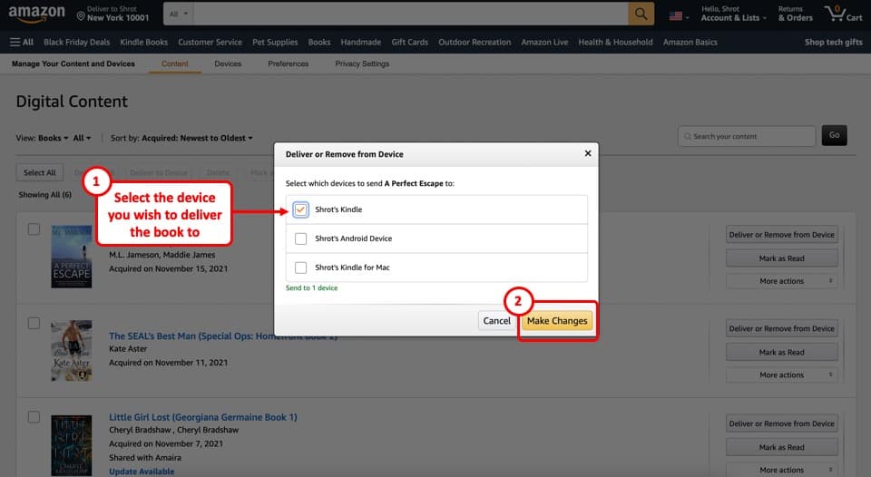Open Account & Lists menu
The image size is (871, 477).
[x=733, y=14]
